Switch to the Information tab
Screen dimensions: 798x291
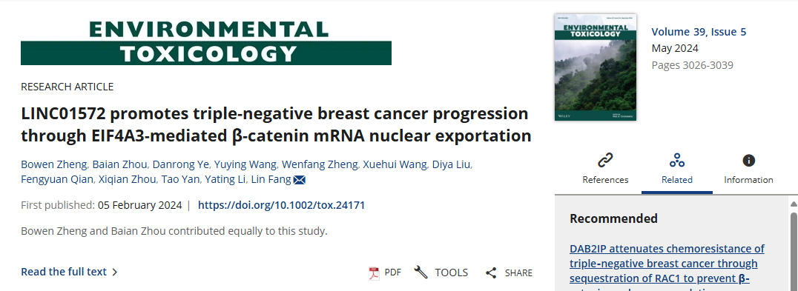coord(748,169)
